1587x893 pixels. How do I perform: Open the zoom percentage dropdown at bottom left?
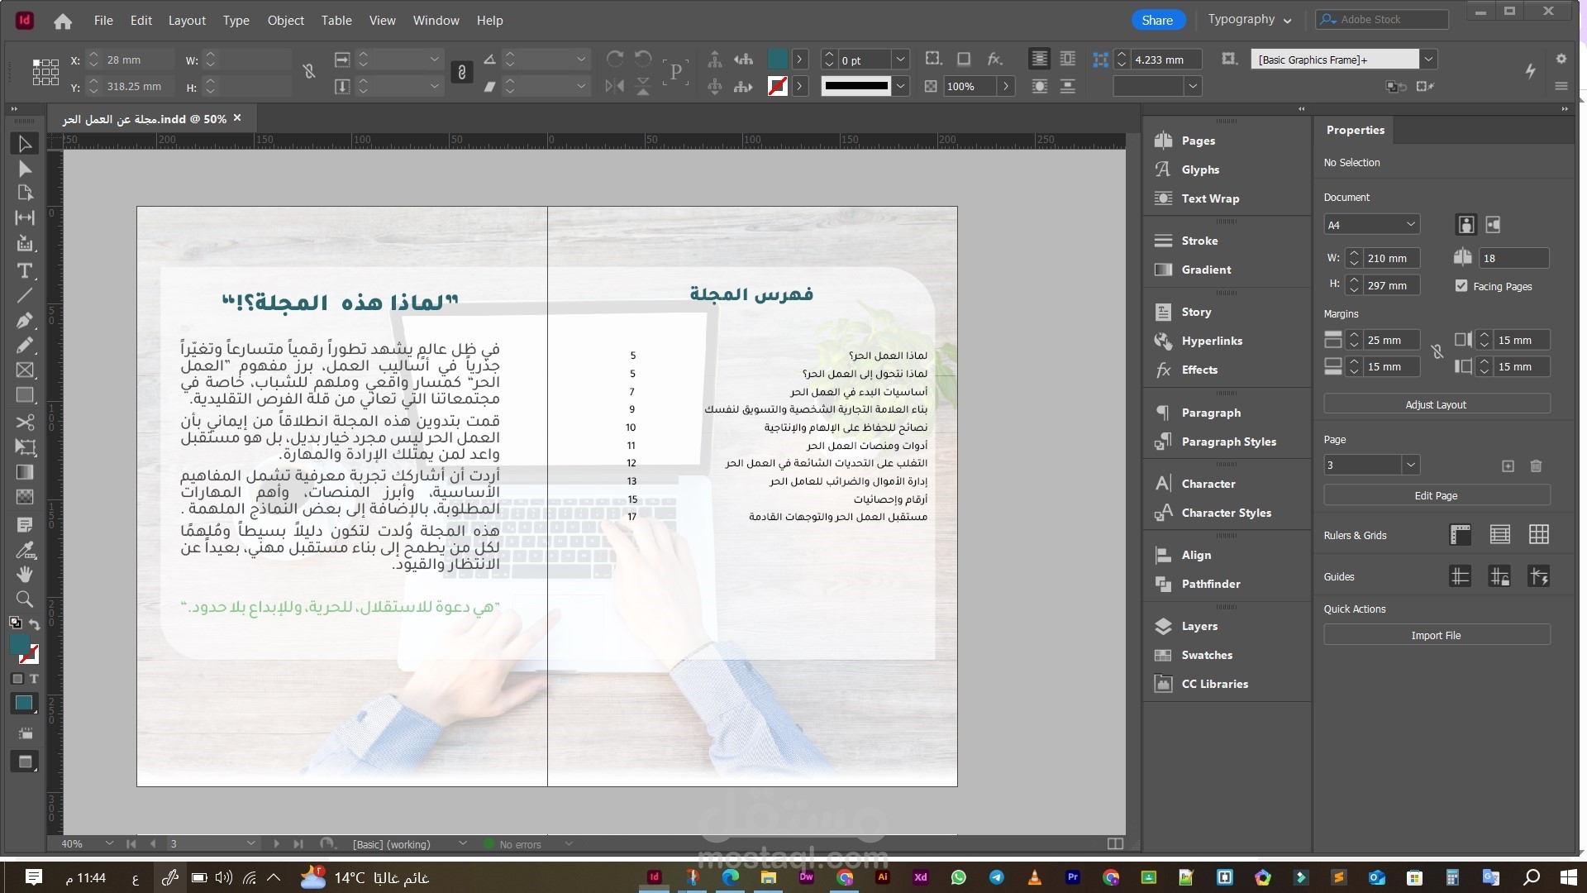(108, 843)
